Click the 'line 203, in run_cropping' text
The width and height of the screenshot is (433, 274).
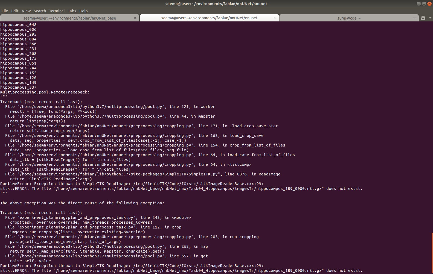(x=228, y=237)
